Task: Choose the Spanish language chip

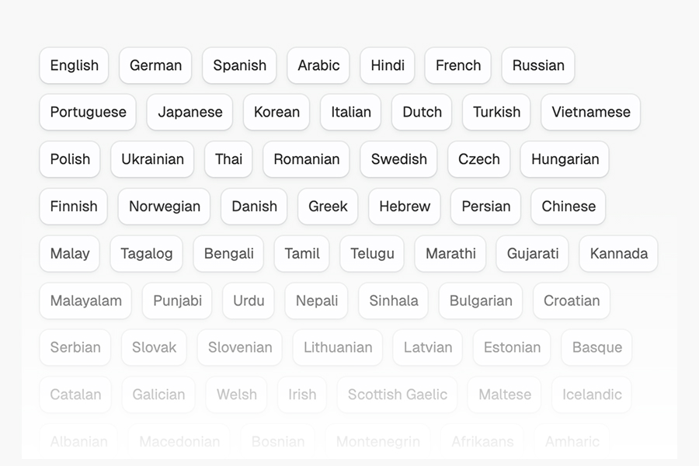Action: pos(239,65)
